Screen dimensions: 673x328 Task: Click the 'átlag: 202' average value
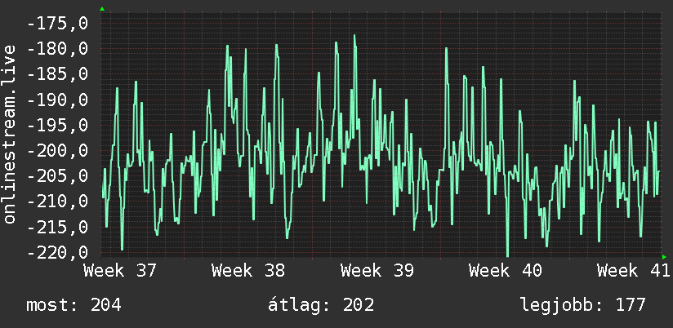pos(321,305)
